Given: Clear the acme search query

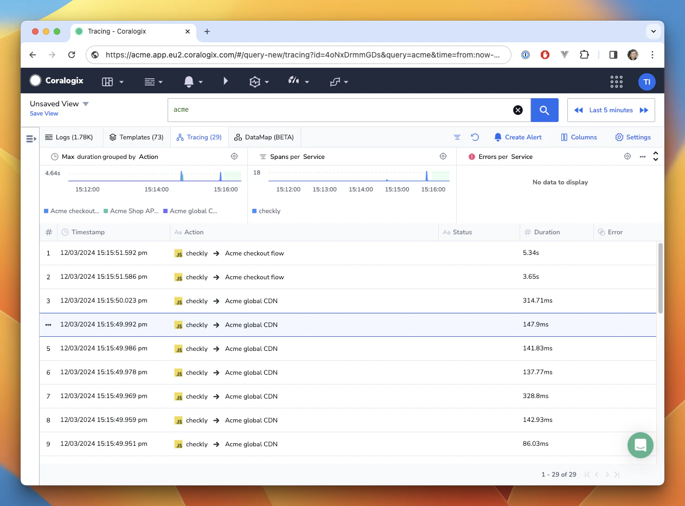Looking at the screenshot, I should (518, 110).
